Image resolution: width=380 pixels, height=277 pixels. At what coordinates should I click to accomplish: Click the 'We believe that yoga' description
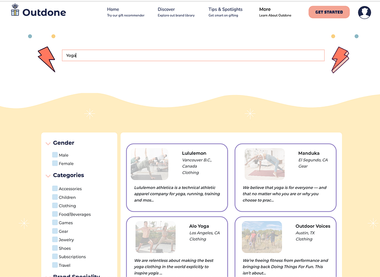pyautogui.click(x=284, y=194)
